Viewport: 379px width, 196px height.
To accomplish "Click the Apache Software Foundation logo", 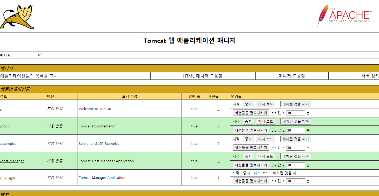I will (344, 16).
